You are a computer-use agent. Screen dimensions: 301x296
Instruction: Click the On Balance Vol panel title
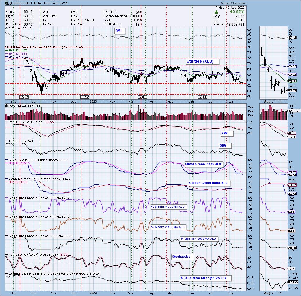tap(19, 141)
